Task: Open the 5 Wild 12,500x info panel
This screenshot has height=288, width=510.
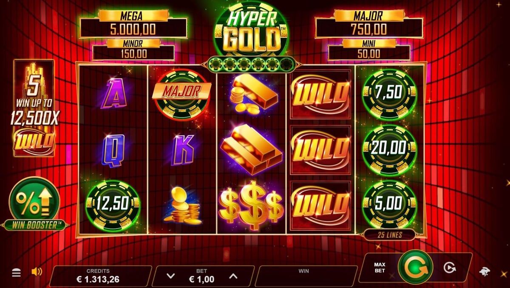Action: pyautogui.click(x=34, y=108)
